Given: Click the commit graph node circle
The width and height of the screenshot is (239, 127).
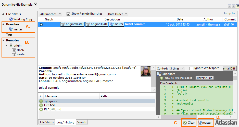Looking at the screenshot, I should pyautogui.click(x=41, y=25).
